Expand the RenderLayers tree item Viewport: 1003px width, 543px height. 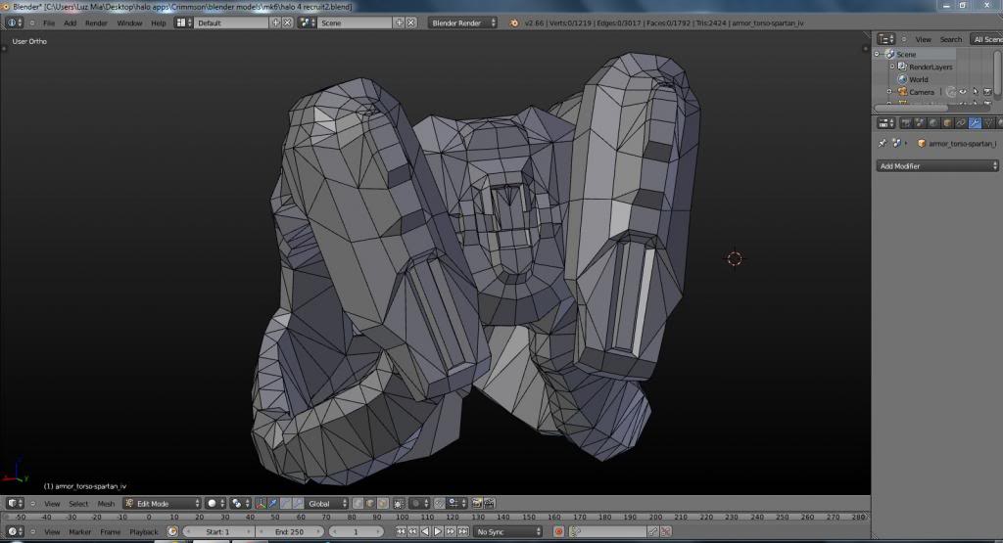click(890, 67)
